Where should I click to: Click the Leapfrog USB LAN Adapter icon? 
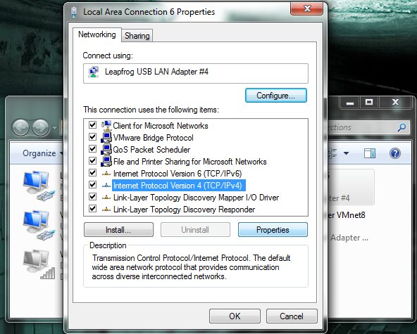tap(94, 72)
